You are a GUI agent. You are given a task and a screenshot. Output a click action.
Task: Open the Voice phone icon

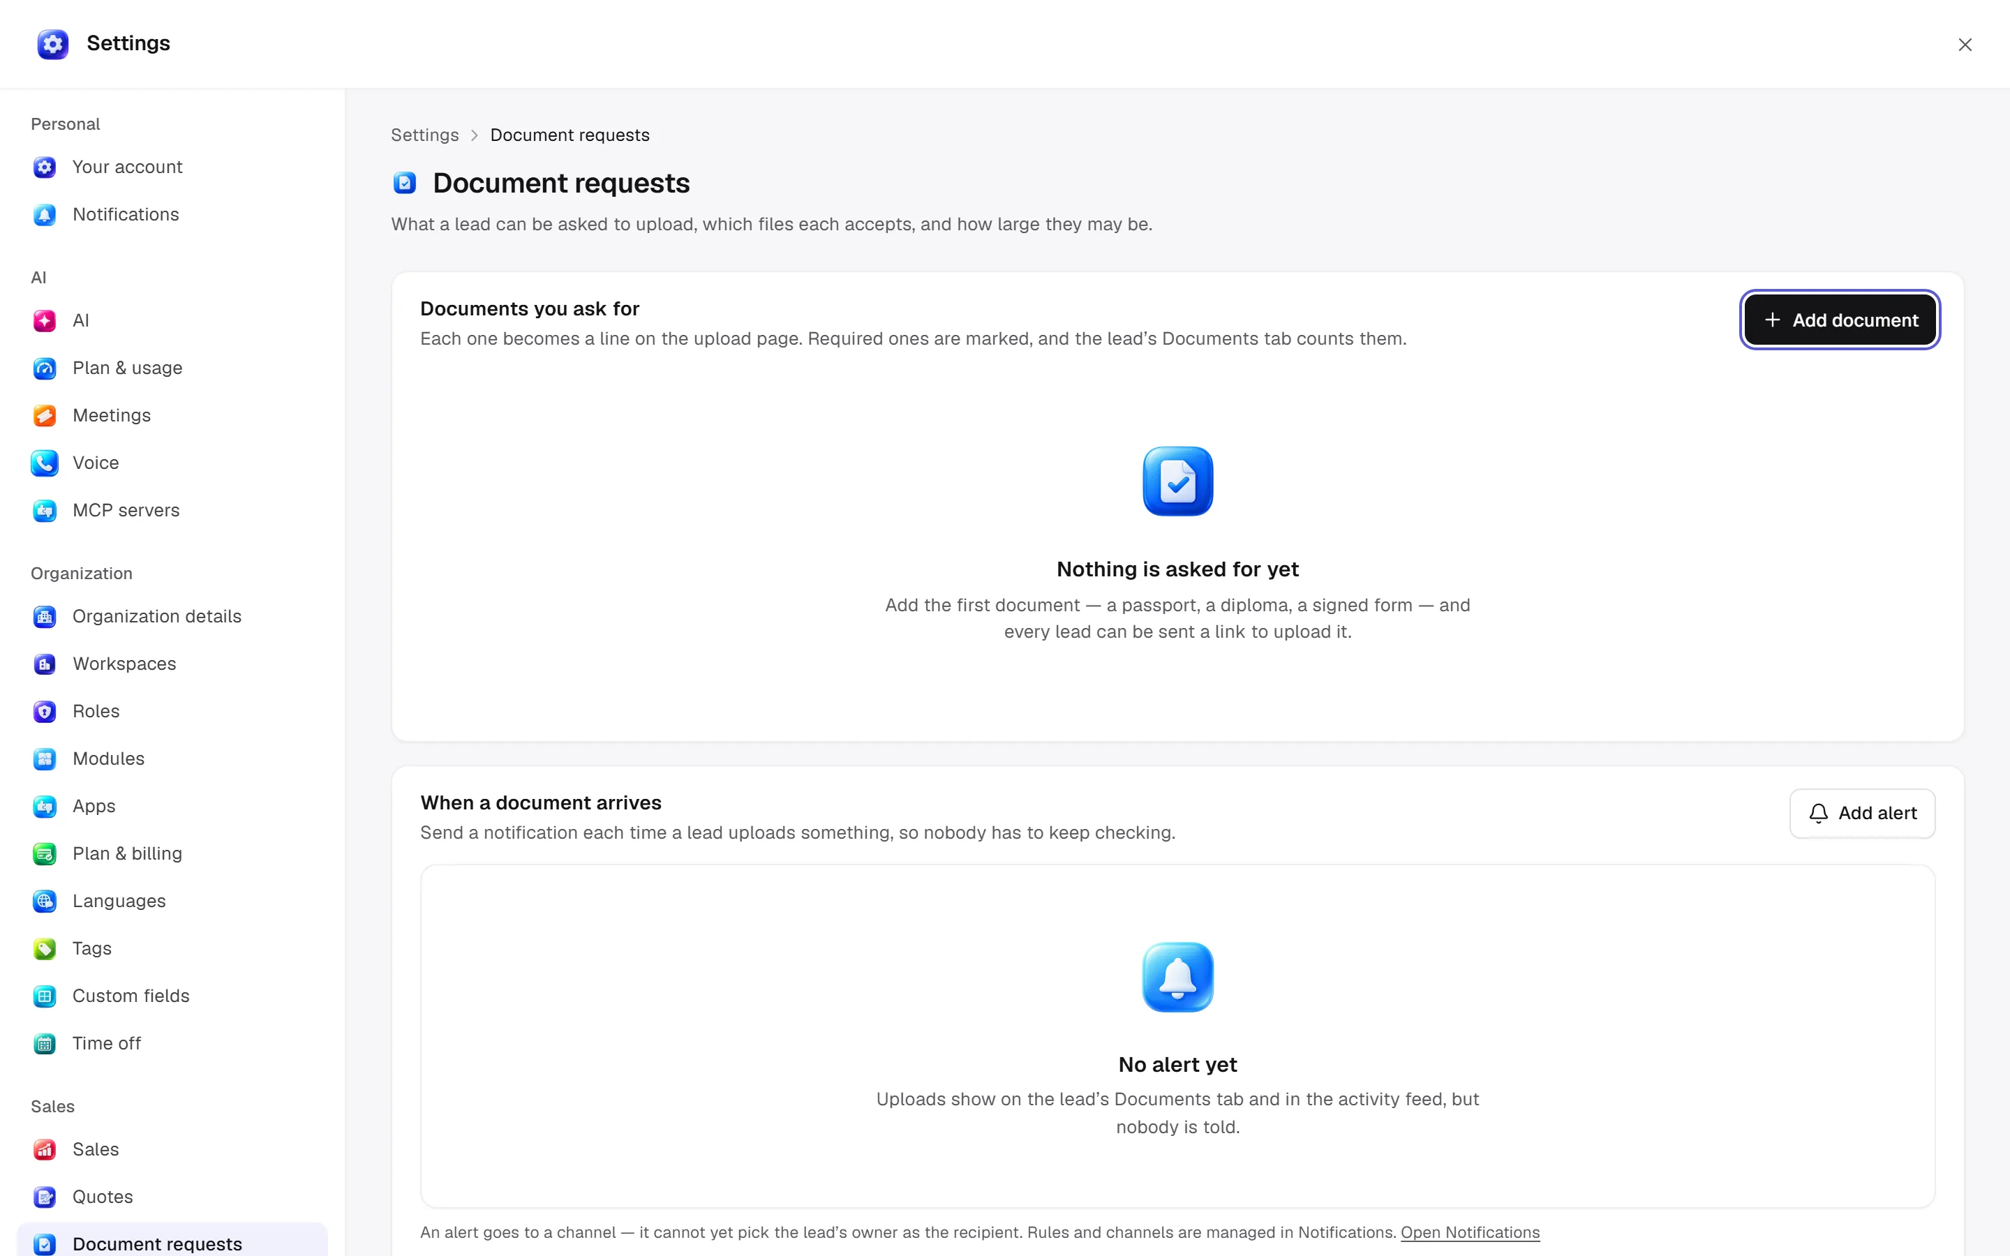point(45,463)
